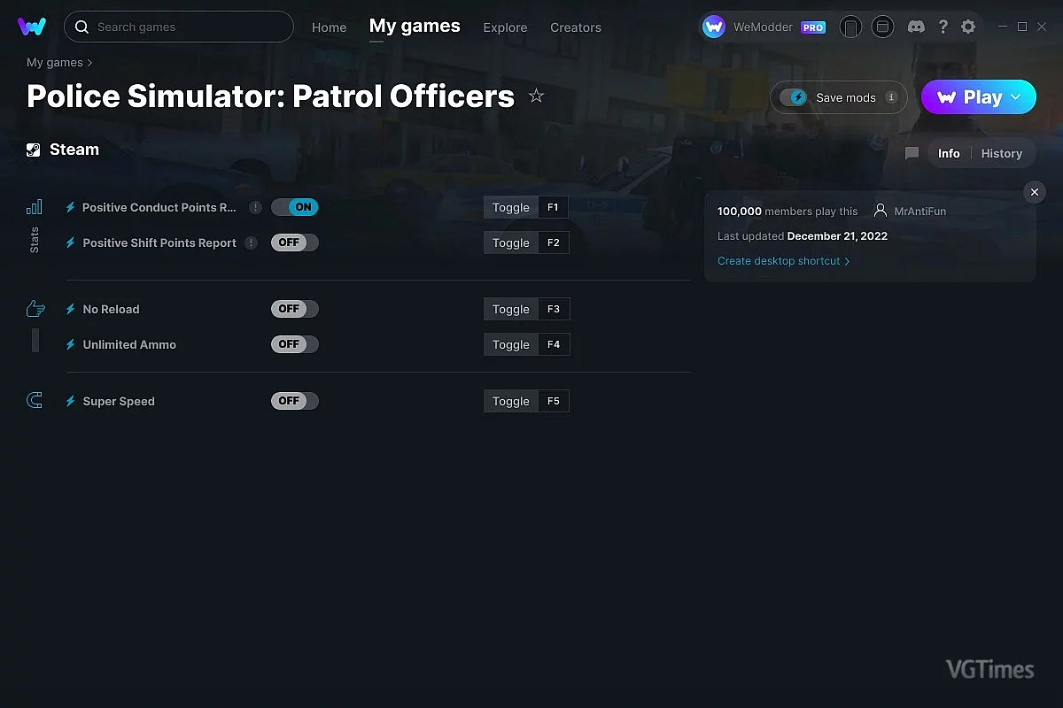Open the comments flag icon
Screen dimensions: 1063x708
point(912,153)
